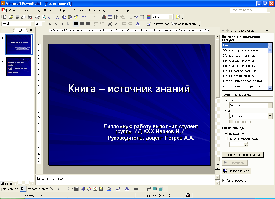Toggle the Автопросмотр checkbox
The height and width of the screenshot is (199, 275).
pos(224,180)
